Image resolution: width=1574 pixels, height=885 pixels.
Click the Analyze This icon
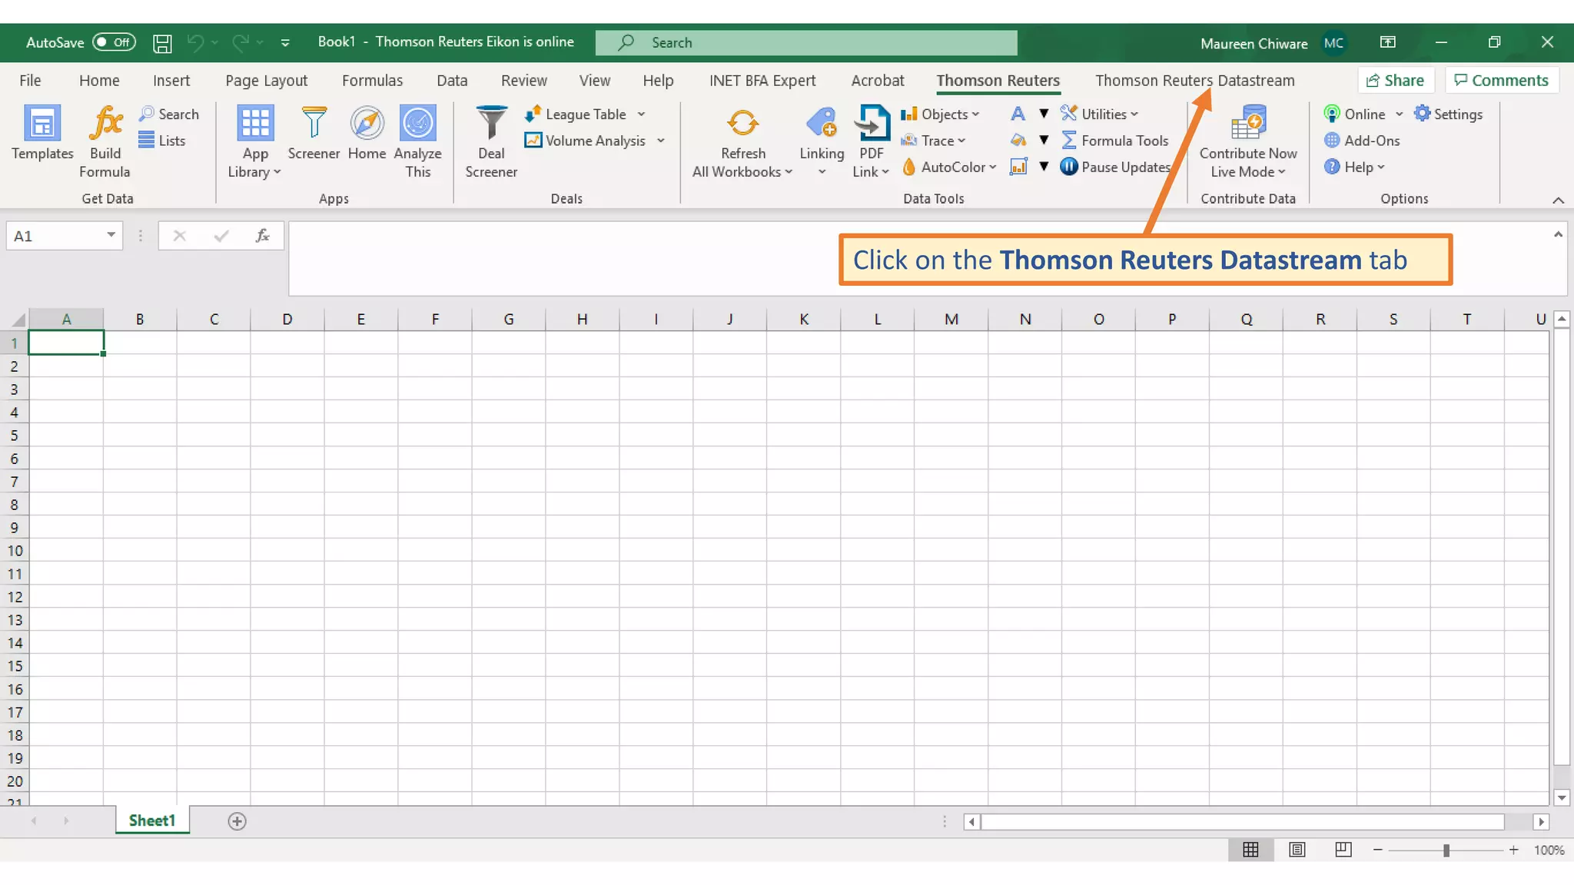(x=418, y=123)
